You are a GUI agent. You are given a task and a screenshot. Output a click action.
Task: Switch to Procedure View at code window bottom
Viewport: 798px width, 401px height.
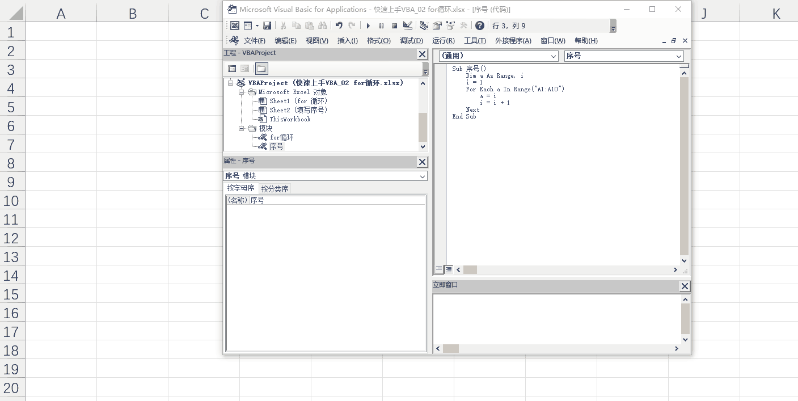point(439,269)
